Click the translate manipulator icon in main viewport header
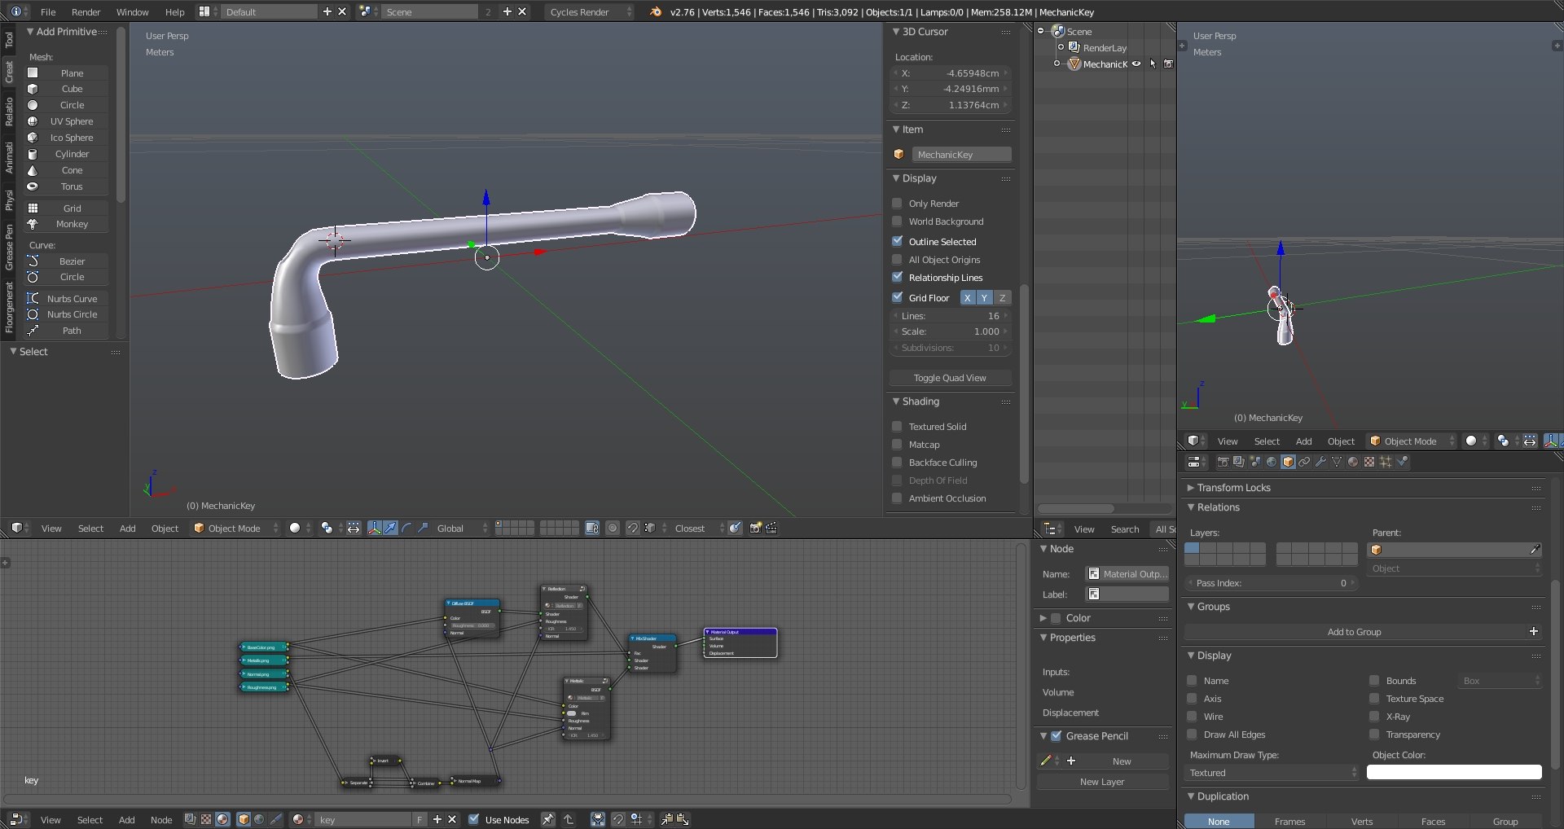1564x829 pixels. click(391, 529)
